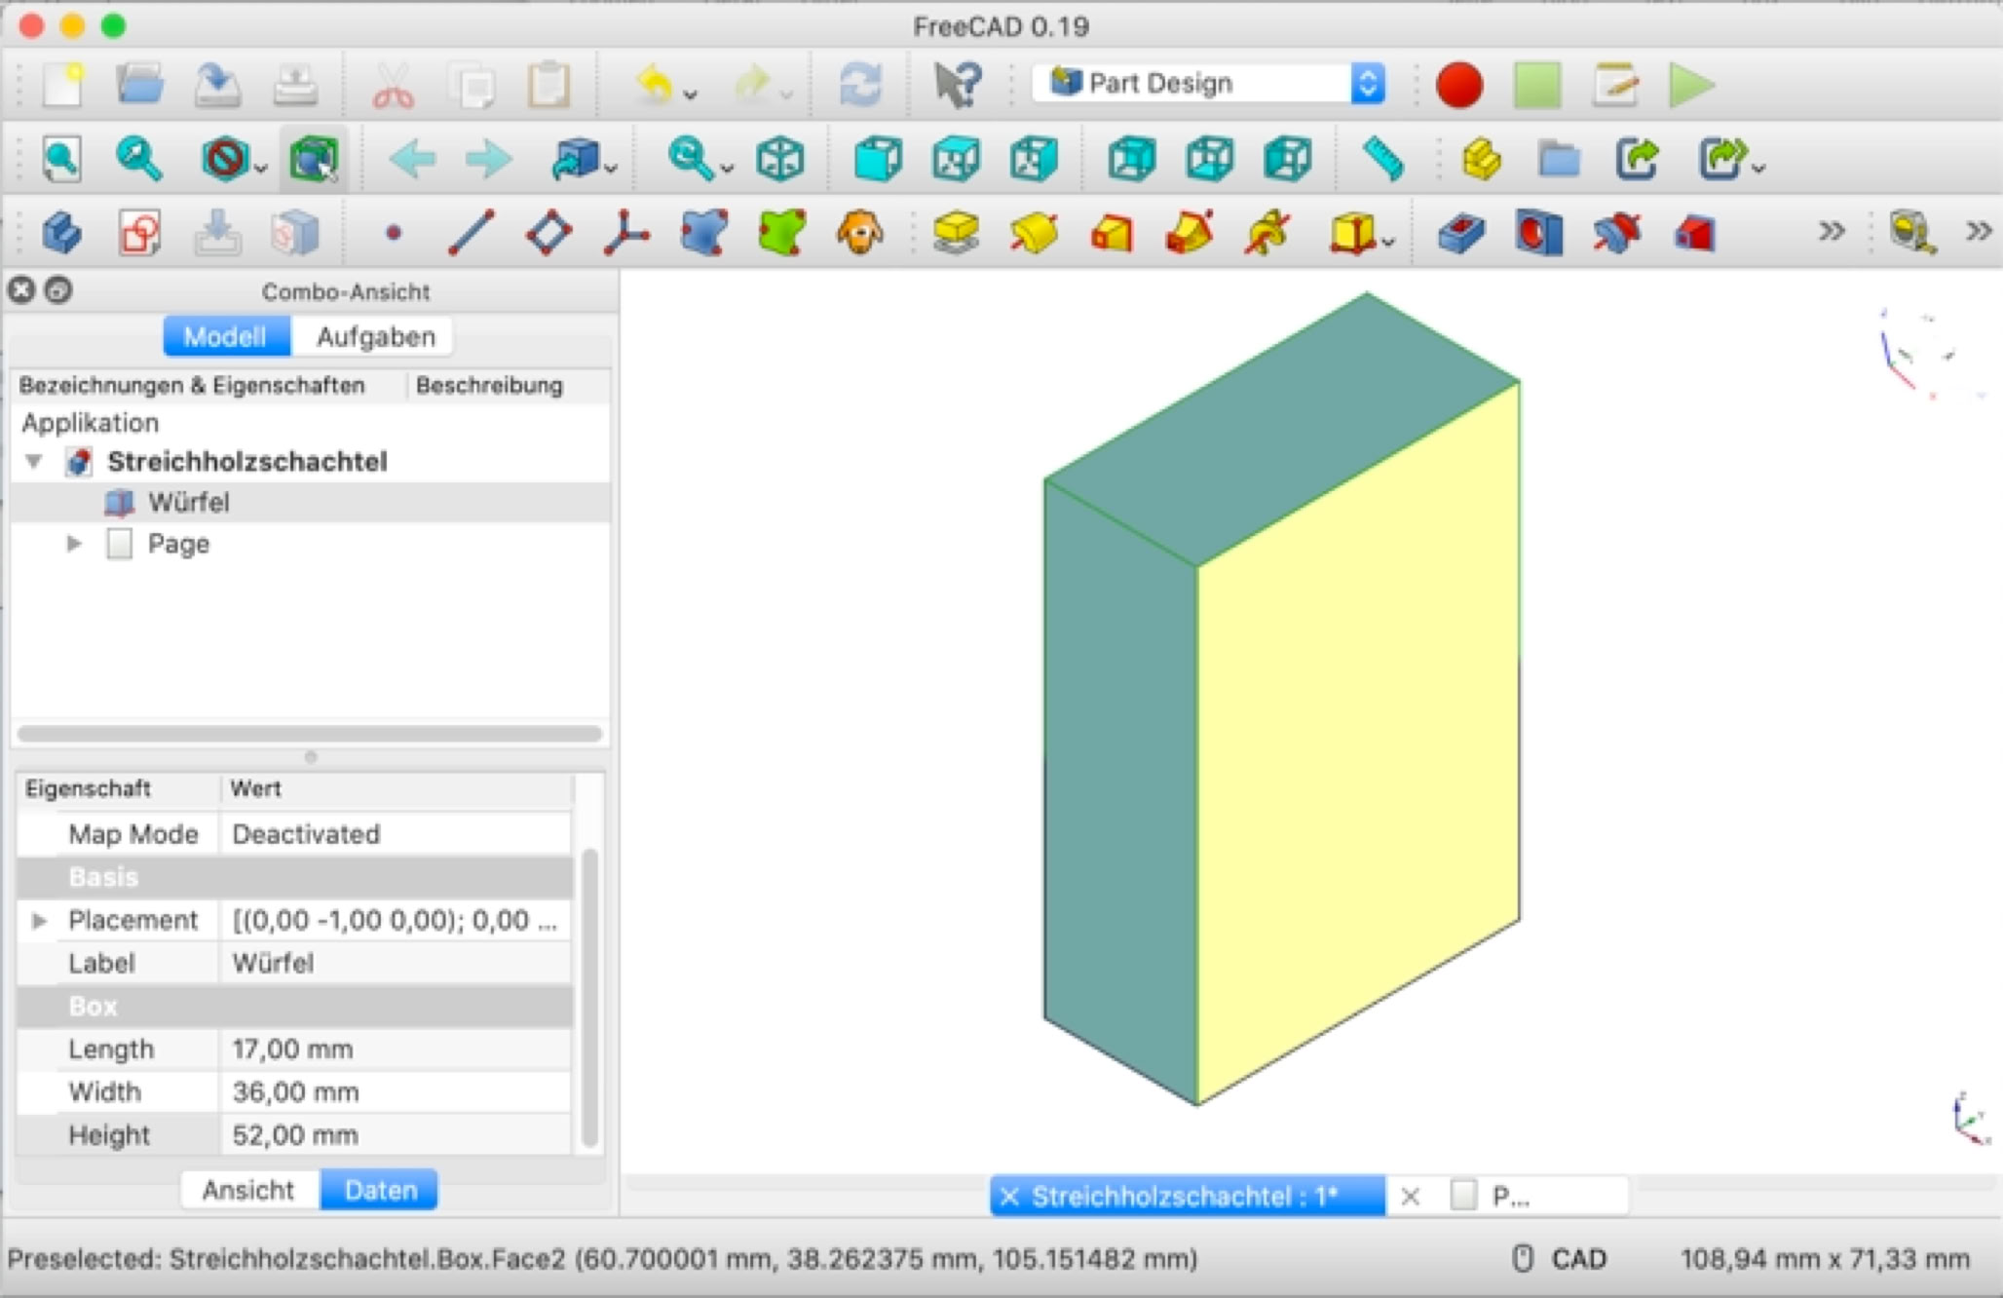This screenshot has height=1298, width=2003.
Task: Open the Part Design workbench dropdown
Action: pos(1209,84)
